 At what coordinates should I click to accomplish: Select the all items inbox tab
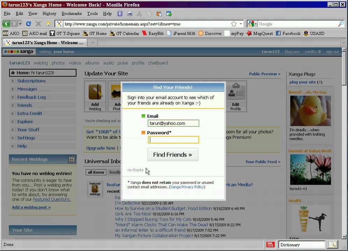pos(96,172)
